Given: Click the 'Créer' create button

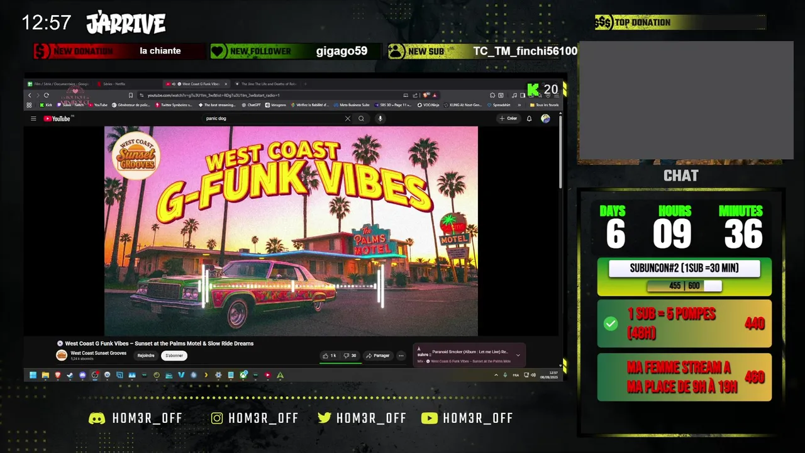Looking at the screenshot, I should tap(508, 118).
